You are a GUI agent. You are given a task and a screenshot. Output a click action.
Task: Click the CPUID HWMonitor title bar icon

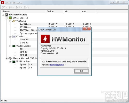3,3
